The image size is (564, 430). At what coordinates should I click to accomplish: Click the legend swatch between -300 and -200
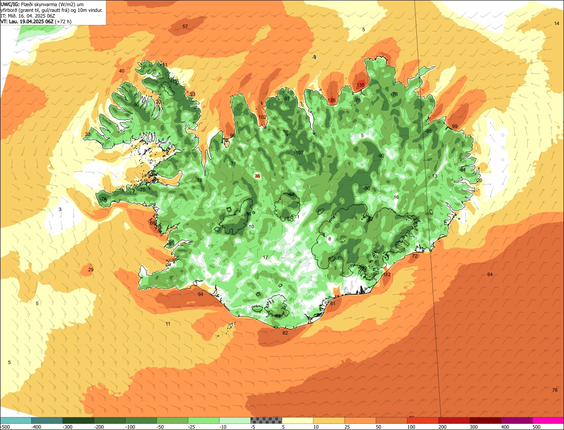[x=78, y=420]
